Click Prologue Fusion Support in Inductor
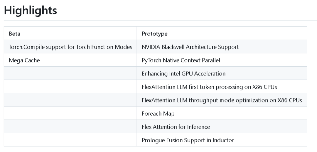The height and width of the screenshot is (152, 317). (x=188, y=140)
